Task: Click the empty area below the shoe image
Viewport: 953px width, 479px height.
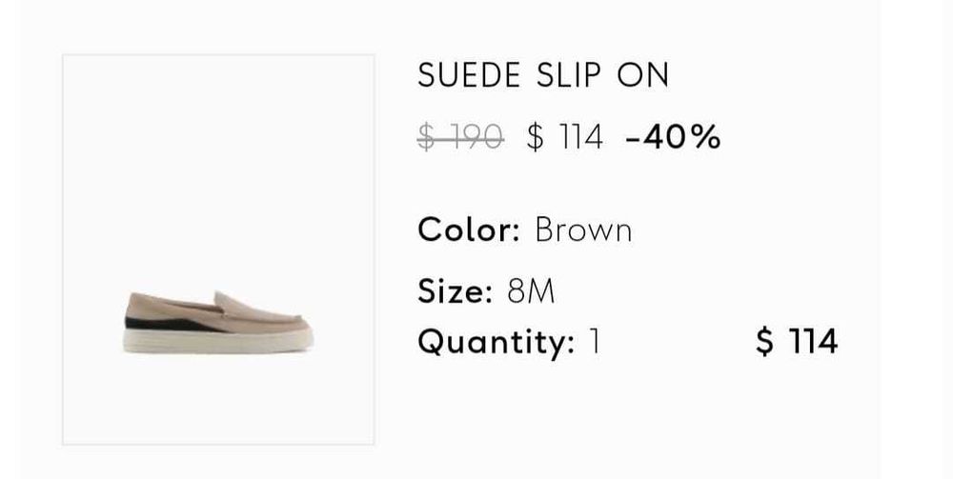Action: click(x=218, y=400)
